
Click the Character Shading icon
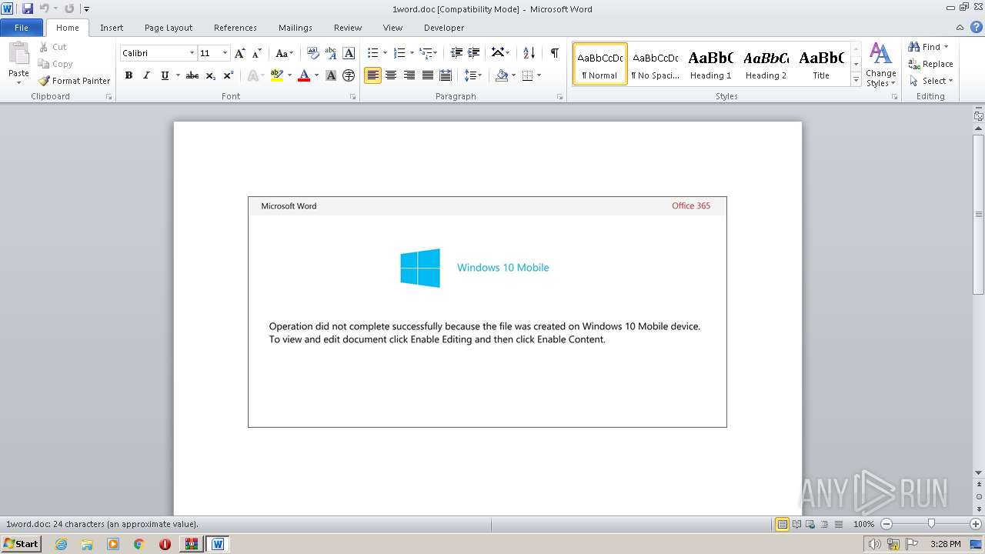[331, 75]
